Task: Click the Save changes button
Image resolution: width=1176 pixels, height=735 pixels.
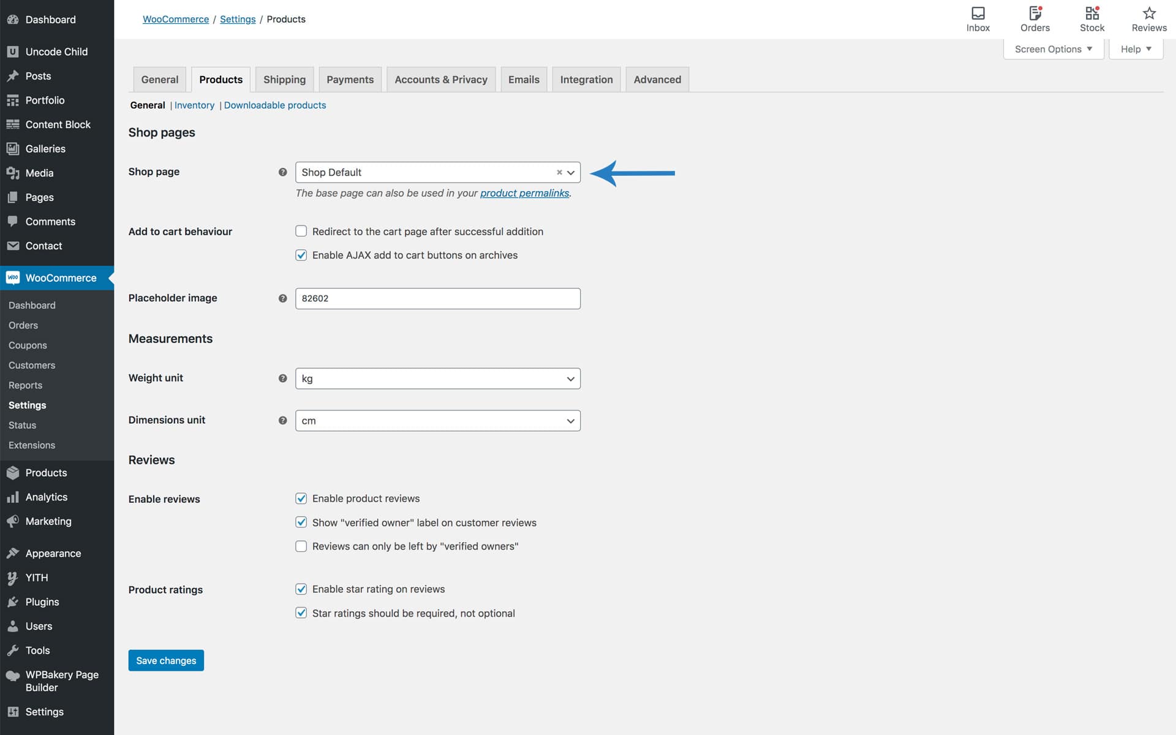Action: pos(166,660)
